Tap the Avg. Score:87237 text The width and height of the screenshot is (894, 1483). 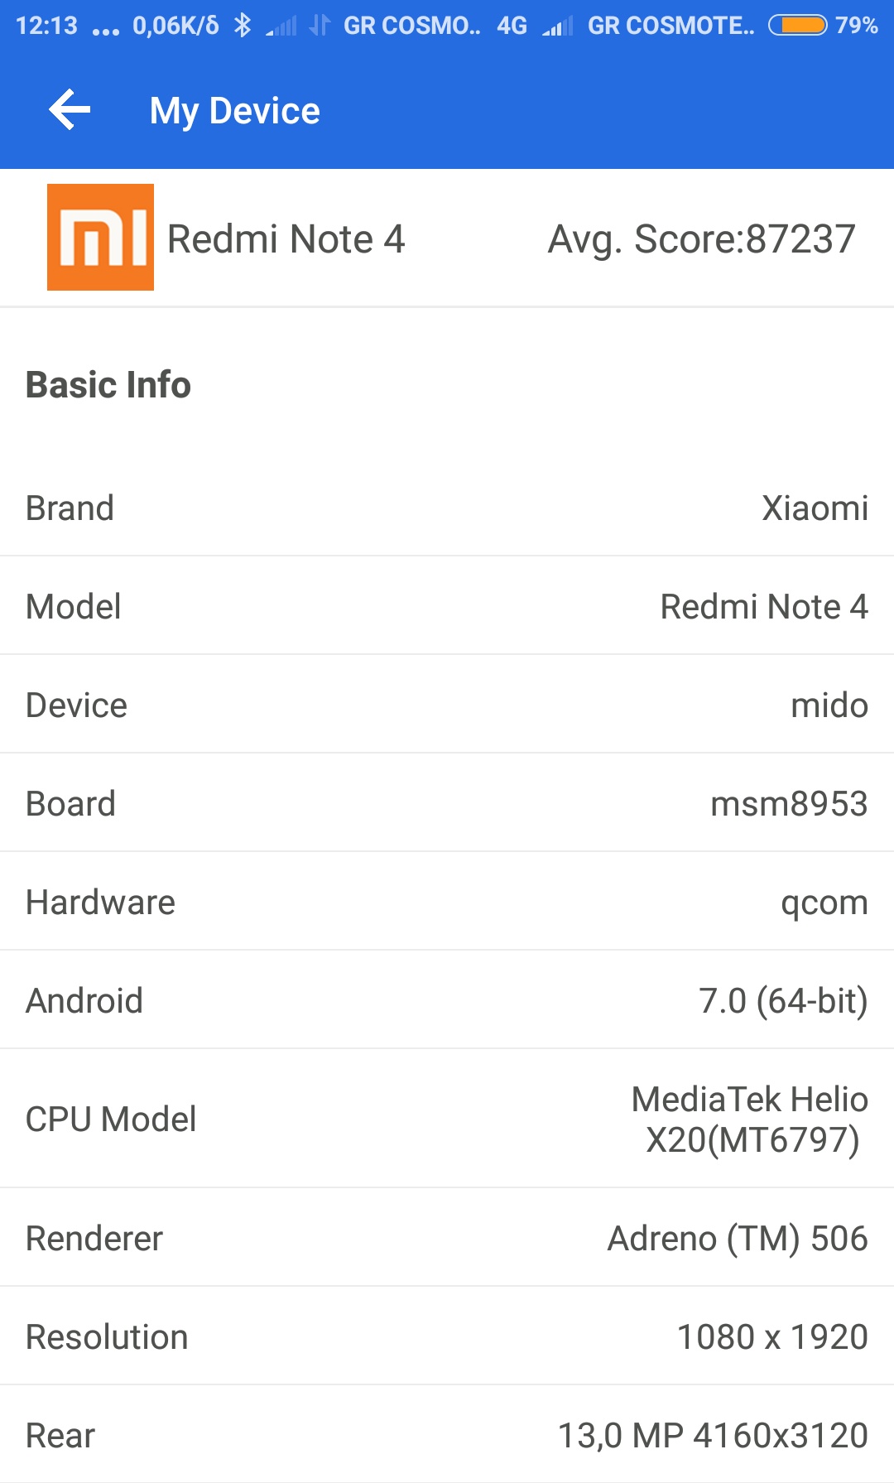click(701, 239)
